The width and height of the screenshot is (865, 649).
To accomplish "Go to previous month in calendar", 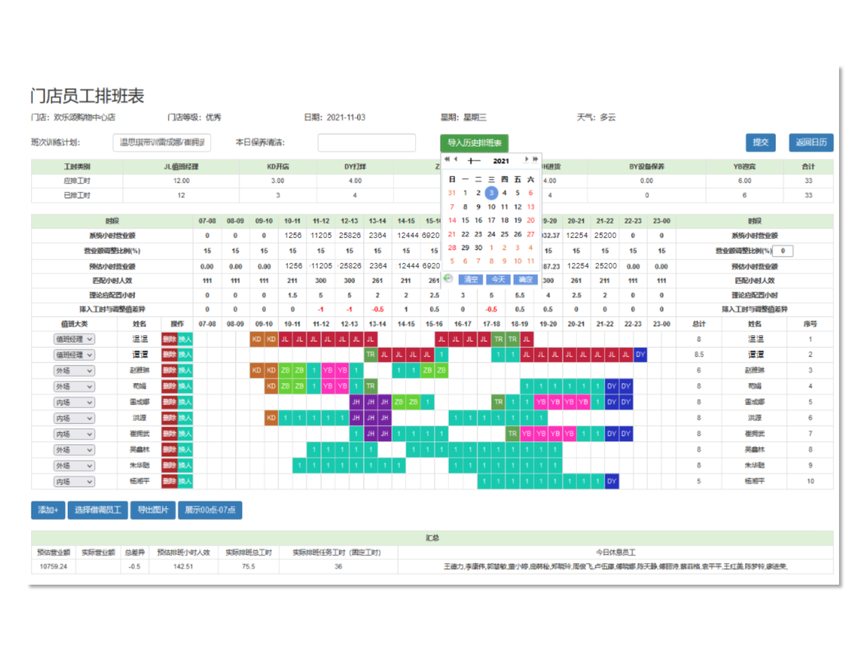I will pos(456,159).
